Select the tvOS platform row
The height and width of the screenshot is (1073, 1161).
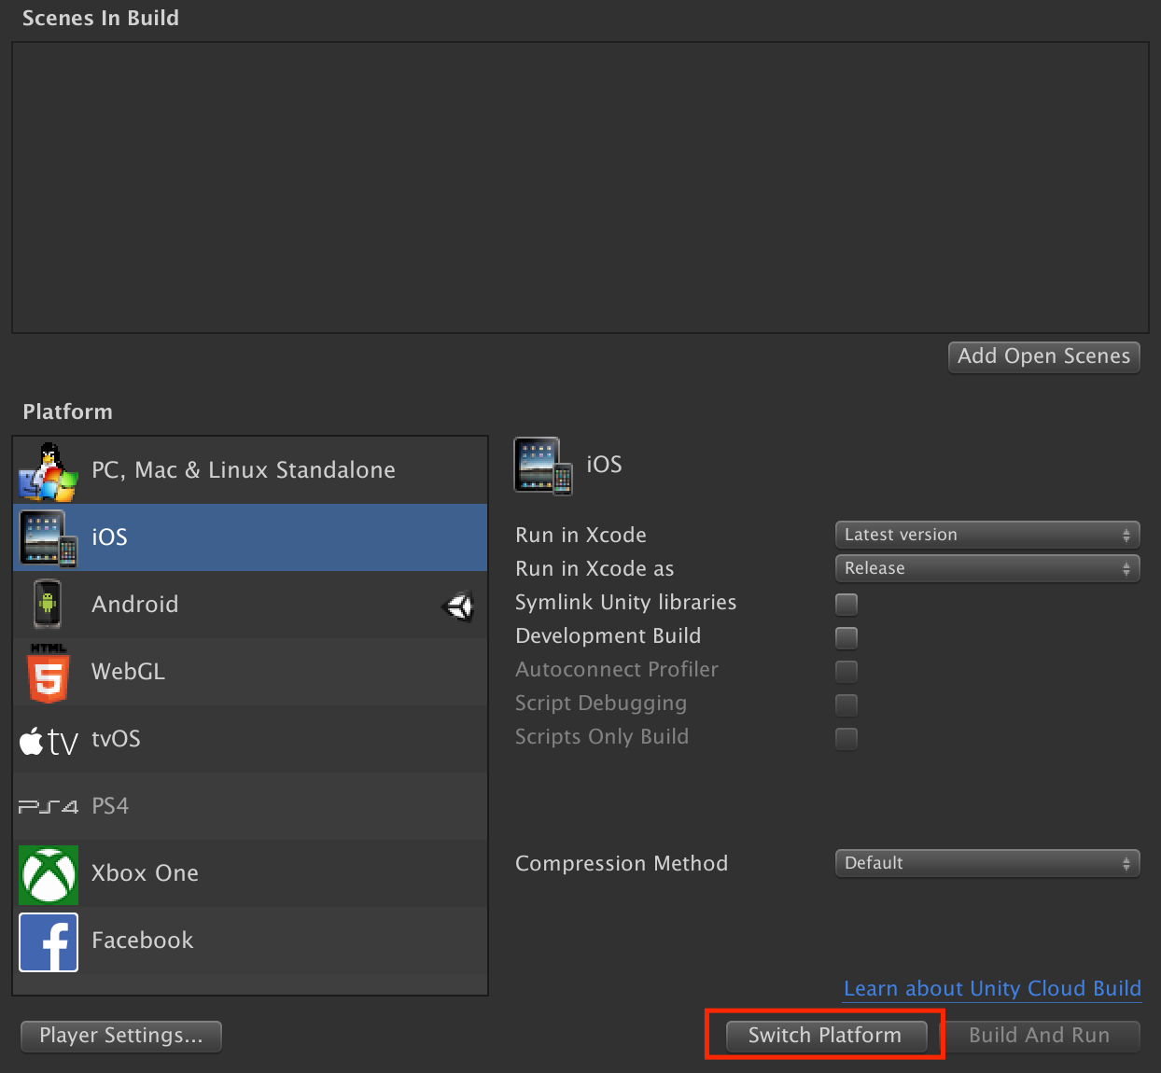tap(250, 739)
